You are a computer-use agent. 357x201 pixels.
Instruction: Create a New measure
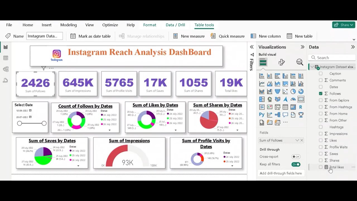[x=189, y=36]
